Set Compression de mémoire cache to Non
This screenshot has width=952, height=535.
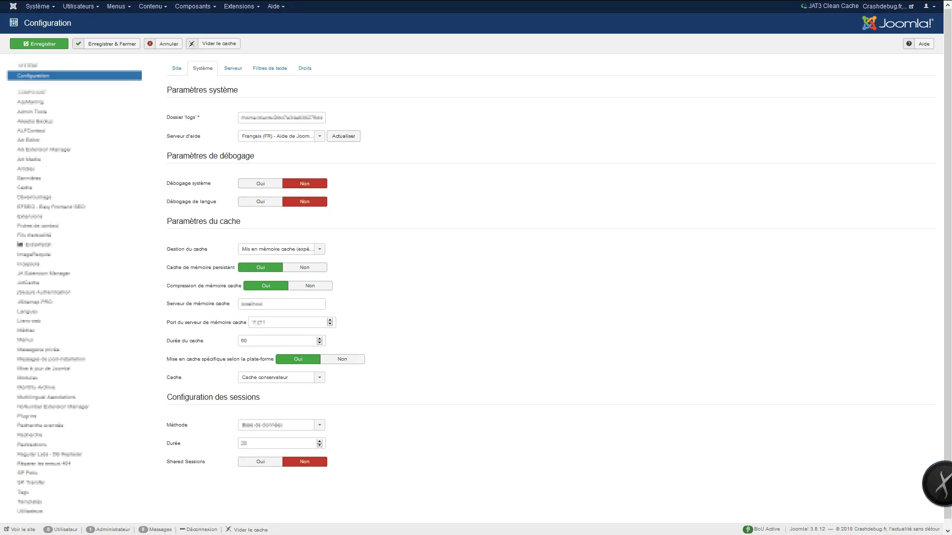pos(310,286)
